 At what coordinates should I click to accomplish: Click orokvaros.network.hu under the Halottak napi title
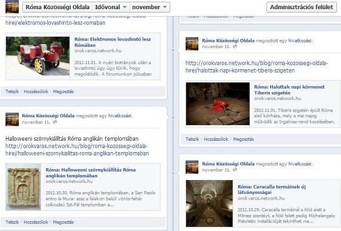(x=278, y=98)
